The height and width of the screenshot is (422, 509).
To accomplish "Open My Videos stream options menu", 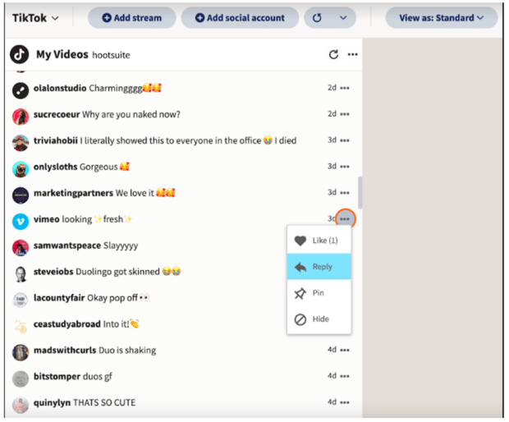I will [x=353, y=55].
